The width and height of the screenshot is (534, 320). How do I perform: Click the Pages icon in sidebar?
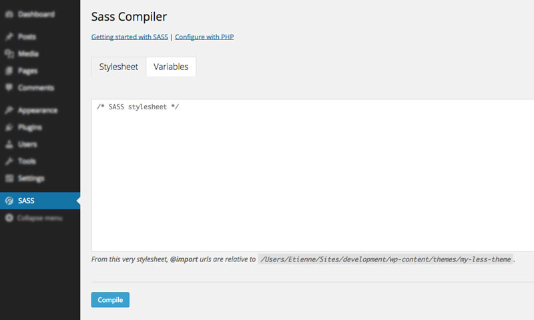(x=9, y=71)
